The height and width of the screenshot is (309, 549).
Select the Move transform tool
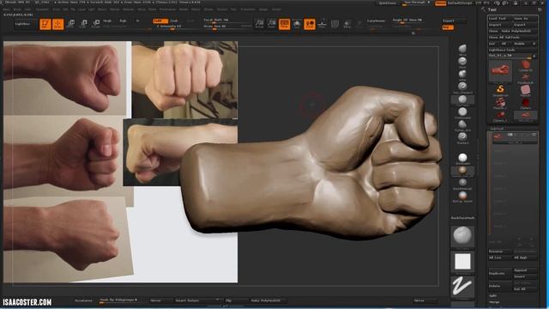(70, 24)
